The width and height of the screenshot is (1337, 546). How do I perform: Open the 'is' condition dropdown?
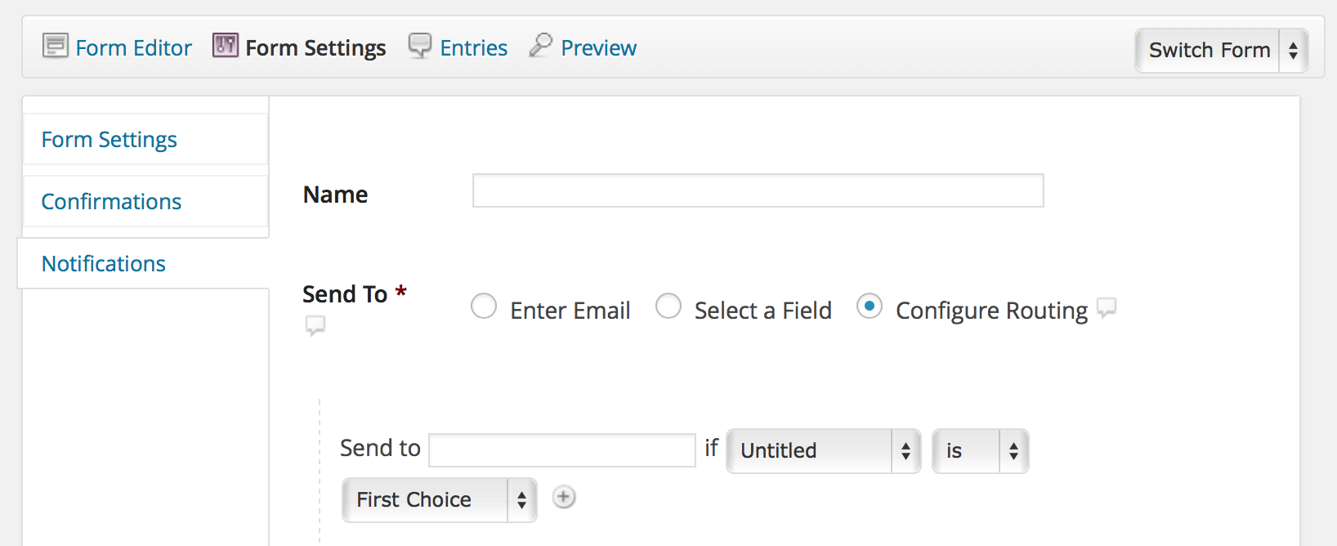pyautogui.click(x=979, y=450)
